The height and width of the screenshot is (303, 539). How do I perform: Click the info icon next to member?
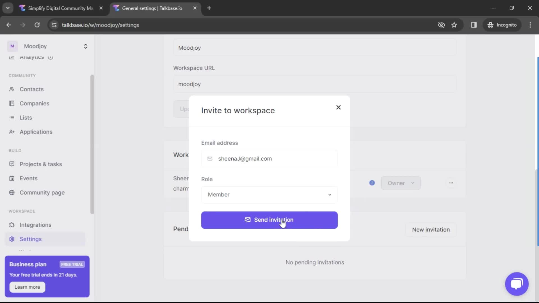(372, 183)
